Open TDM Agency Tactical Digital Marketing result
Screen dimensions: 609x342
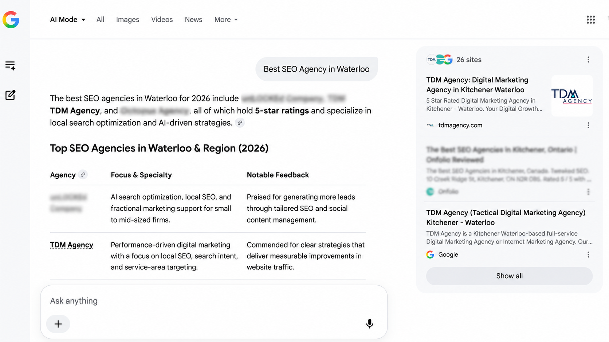(506, 217)
